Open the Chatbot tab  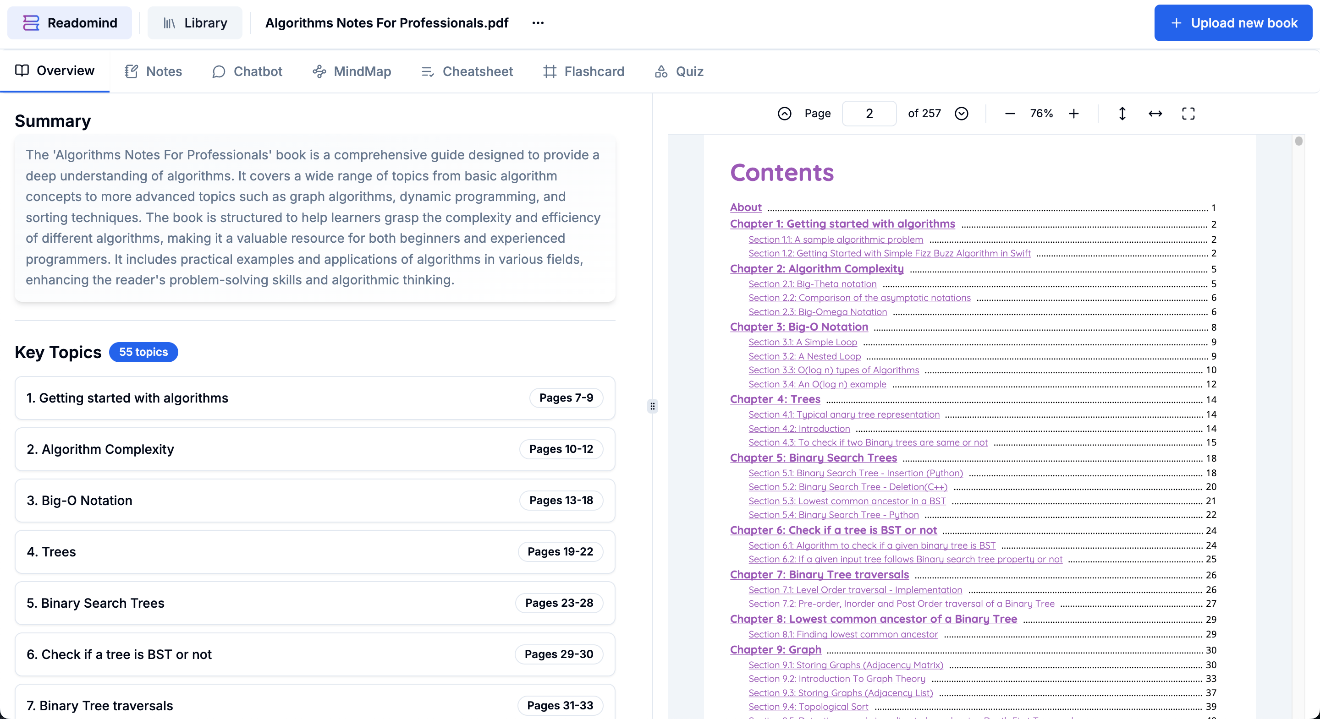247,71
